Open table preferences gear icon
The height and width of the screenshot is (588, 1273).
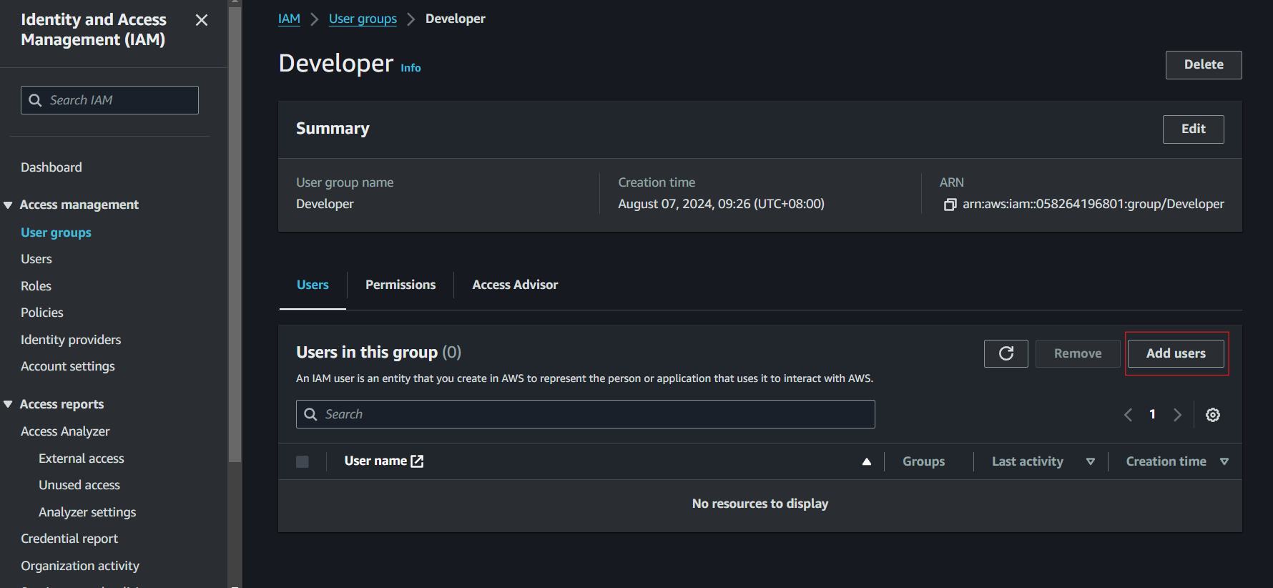click(1212, 415)
